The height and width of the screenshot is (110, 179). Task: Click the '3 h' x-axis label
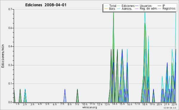pyautogui.click(x=32, y=104)
